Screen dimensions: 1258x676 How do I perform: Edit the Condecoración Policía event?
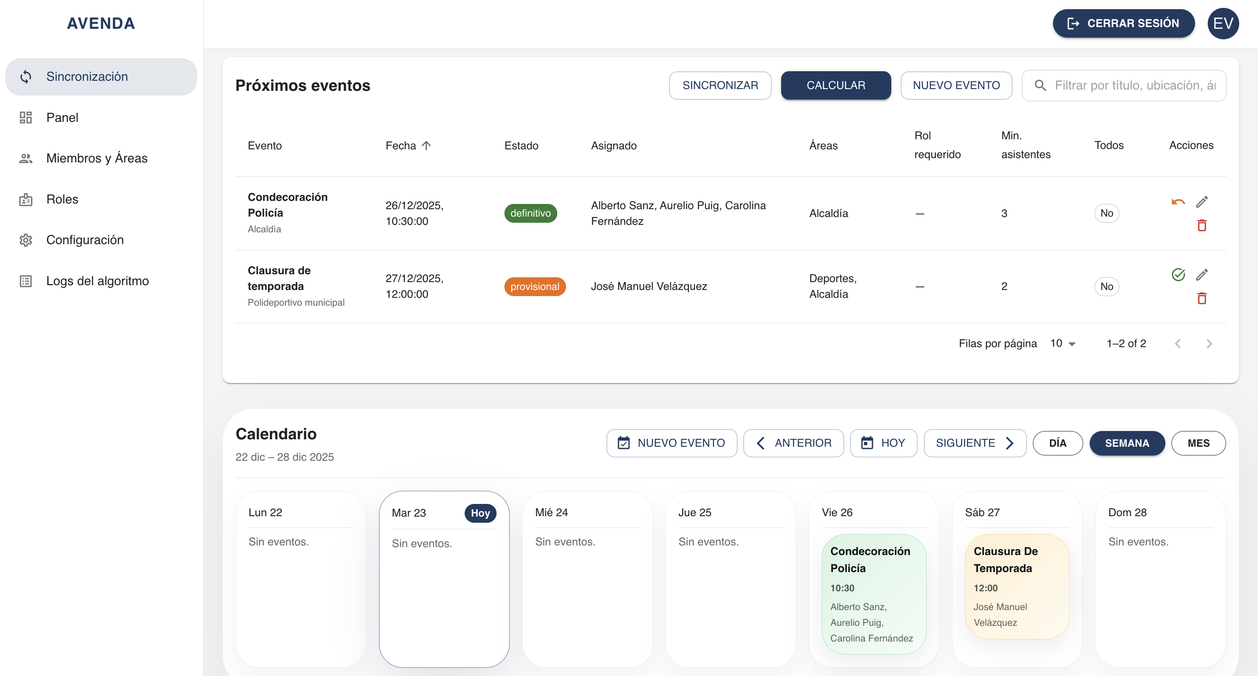click(x=1202, y=201)
